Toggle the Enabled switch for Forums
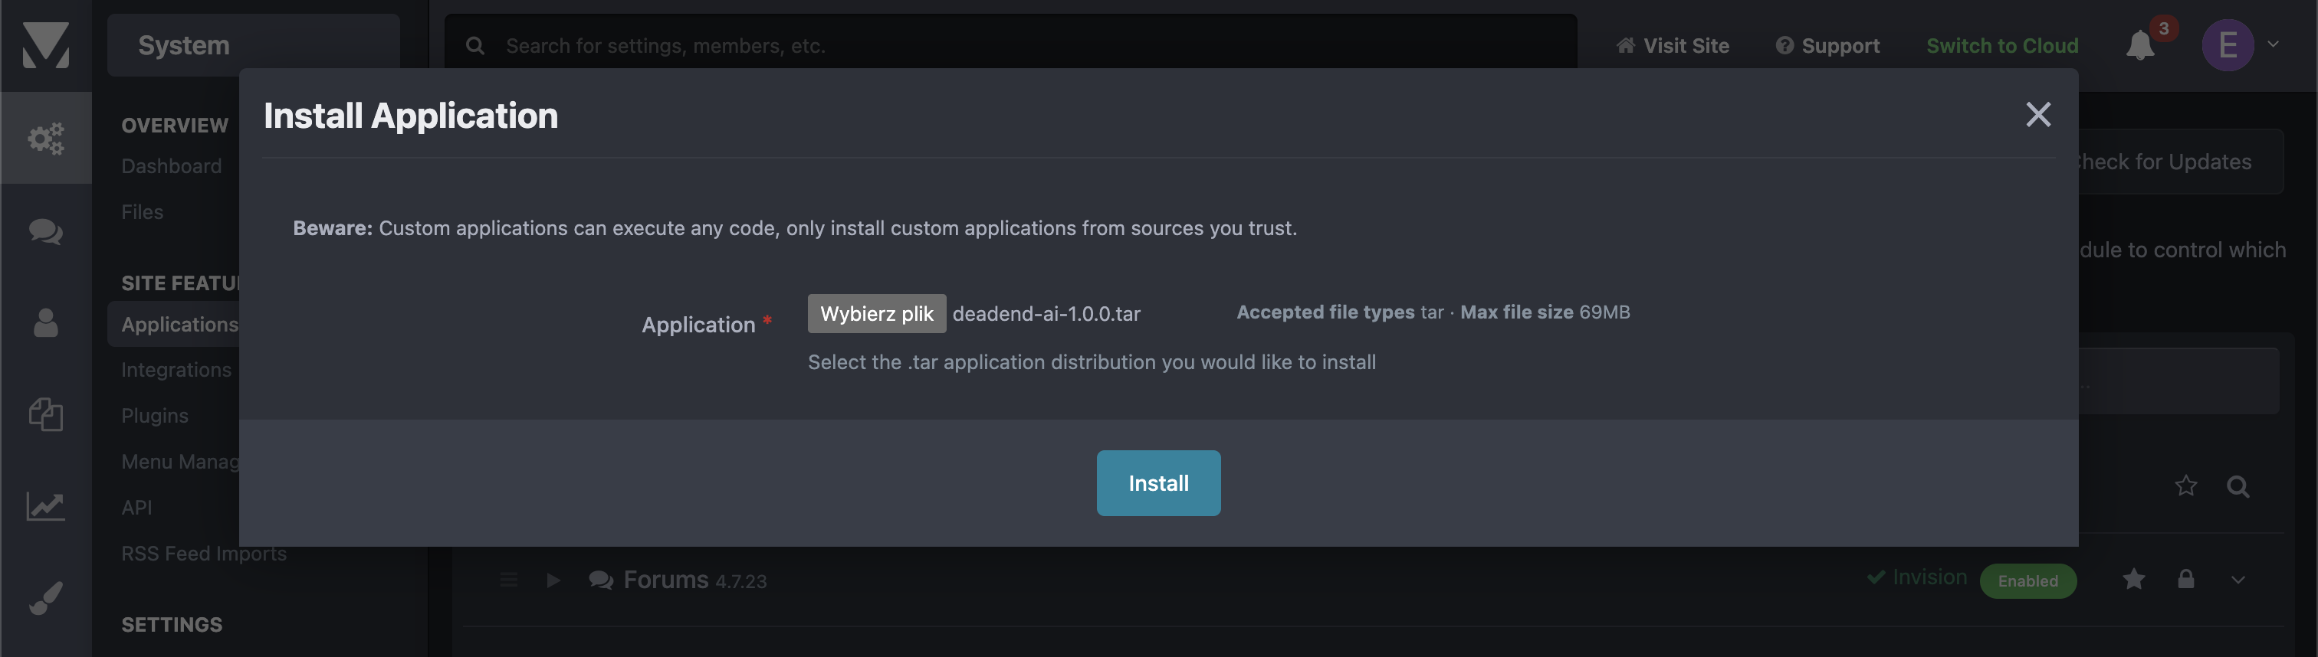This screenshot has height=657, width=2318. (x=2028, y=580)
